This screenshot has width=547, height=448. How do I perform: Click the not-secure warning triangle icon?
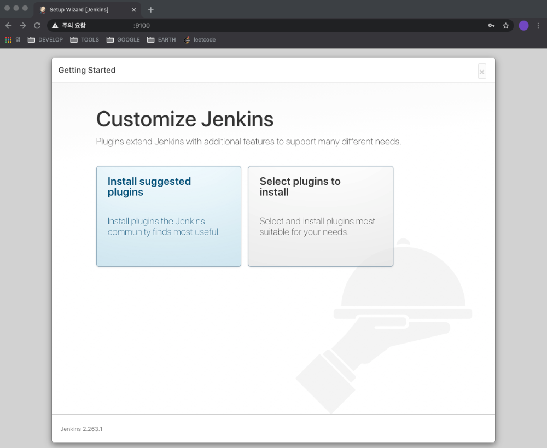click(x=55, y=26)
